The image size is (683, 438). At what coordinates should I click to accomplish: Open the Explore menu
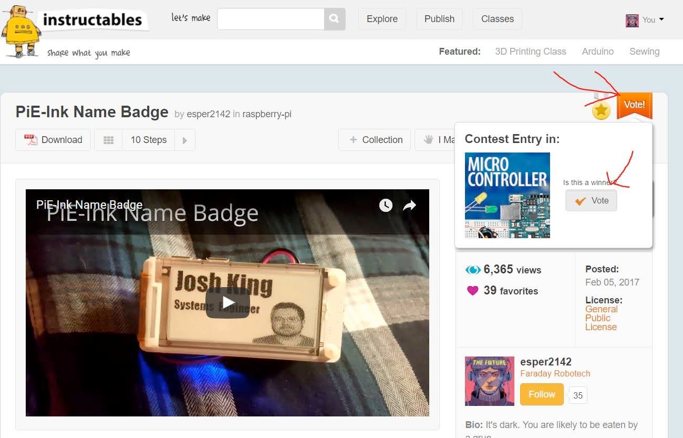tap(382, 18)
